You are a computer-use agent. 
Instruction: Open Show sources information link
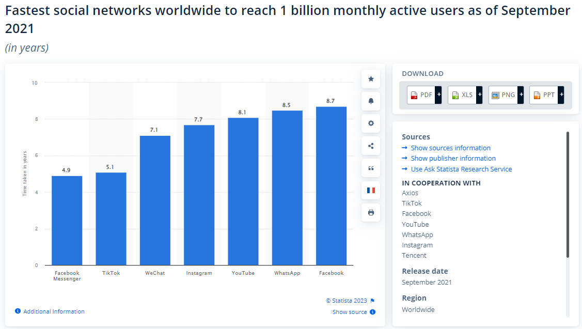point(450,148)
